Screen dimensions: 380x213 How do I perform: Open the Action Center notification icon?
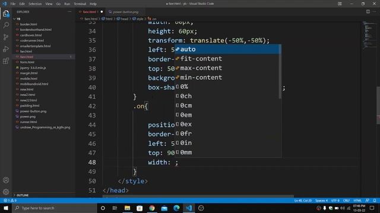click(372, 208)
